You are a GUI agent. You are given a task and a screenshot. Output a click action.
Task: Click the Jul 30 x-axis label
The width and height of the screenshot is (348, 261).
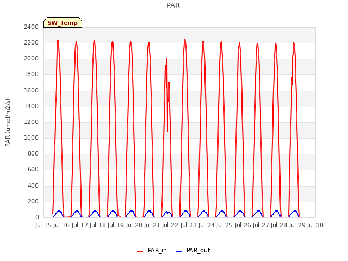click(315, 225)
